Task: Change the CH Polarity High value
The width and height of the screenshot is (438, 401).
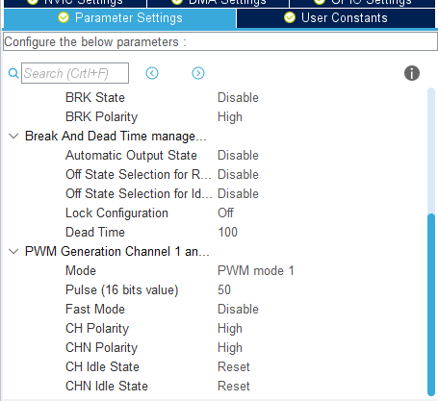Action: [x=230, y=328]
